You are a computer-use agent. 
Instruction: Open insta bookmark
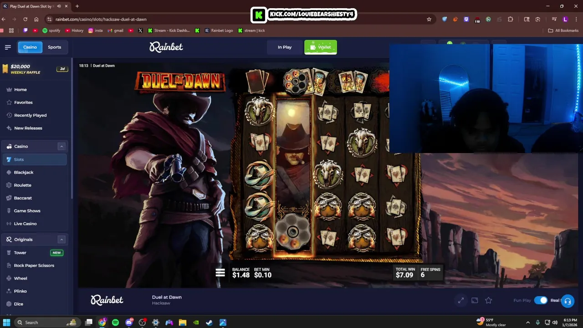pos(95,31)
